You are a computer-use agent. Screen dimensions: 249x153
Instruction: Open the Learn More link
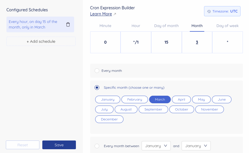(x=101, y=14)
